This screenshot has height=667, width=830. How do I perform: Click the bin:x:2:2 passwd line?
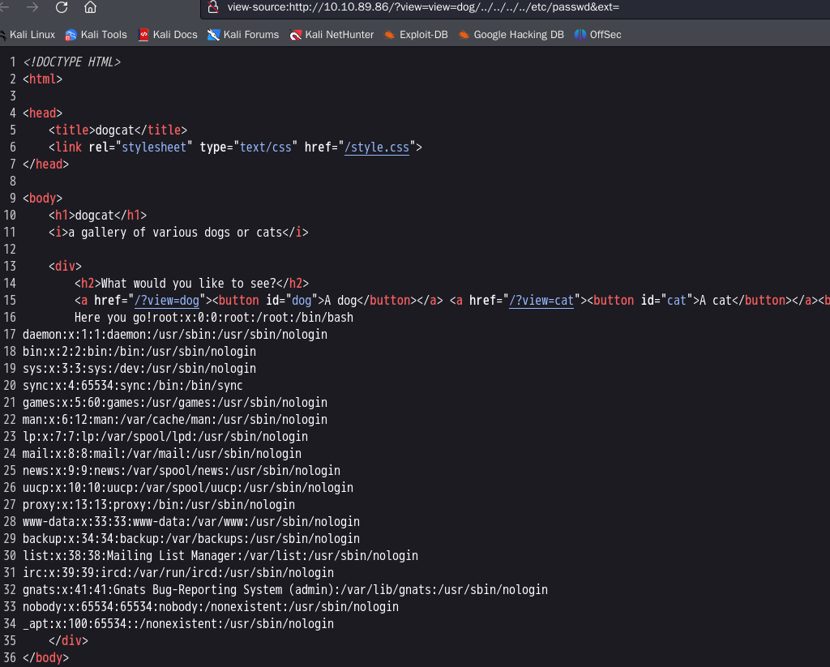tap(139, 352)
